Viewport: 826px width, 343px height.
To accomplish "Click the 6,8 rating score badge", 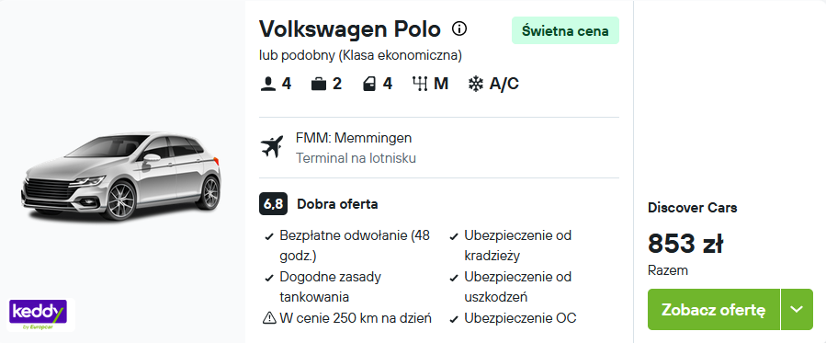I will click(x=274, y=204).
